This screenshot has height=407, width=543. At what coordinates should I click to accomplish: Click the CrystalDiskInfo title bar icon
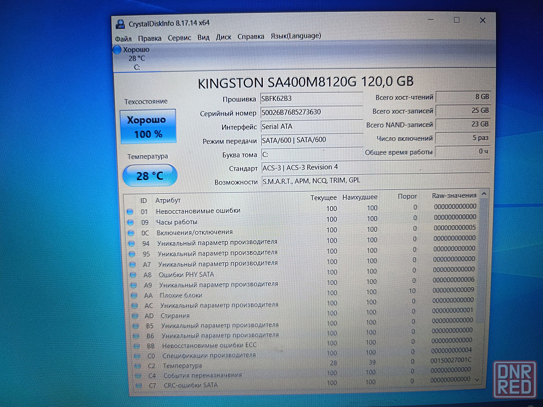(121, 24)
